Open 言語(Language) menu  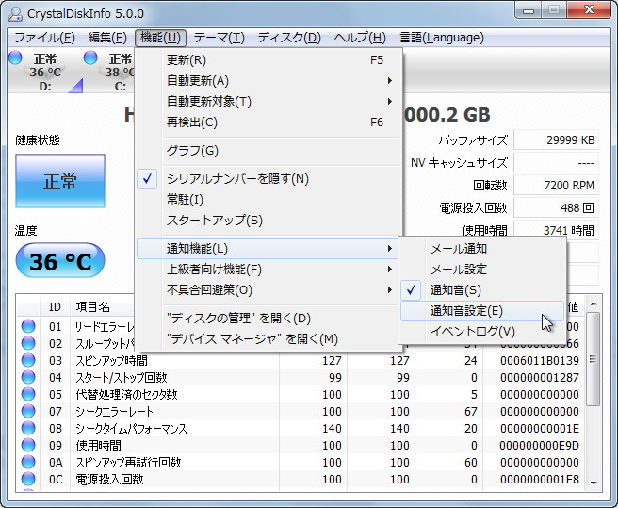click(x=442, y=38)
